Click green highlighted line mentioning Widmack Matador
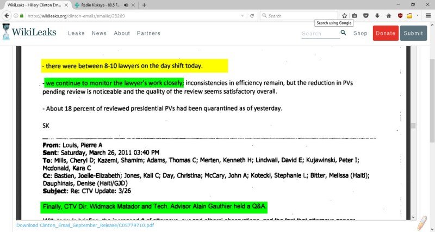This screenshot has width=435, height=232. point(154,207)
